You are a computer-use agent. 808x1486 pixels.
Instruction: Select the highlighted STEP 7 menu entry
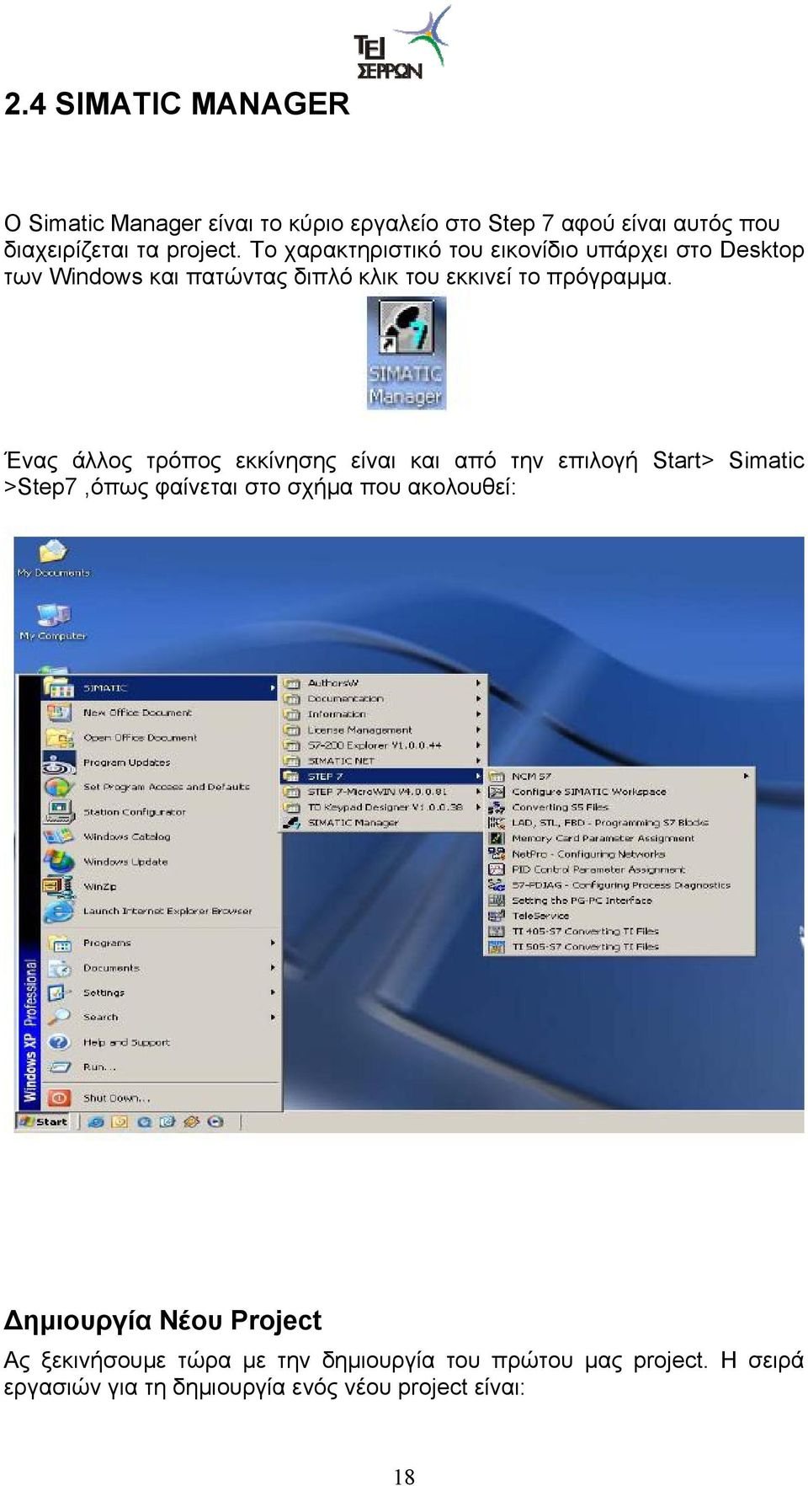click(382, 777)
